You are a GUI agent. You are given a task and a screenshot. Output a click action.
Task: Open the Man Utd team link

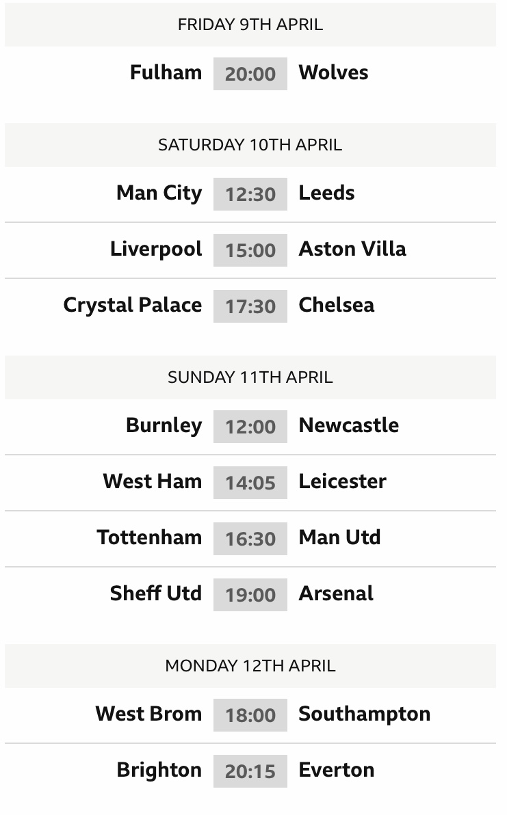[x=339, y=537]
